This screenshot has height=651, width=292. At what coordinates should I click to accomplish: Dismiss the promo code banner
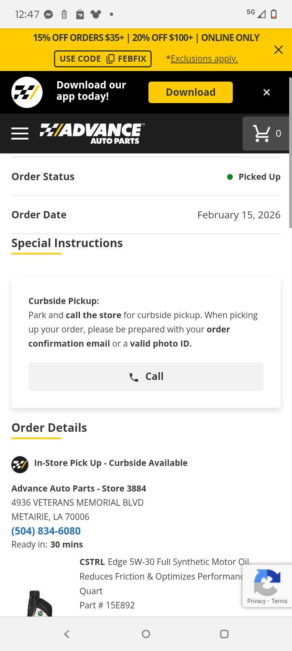[x=278, y=50]
